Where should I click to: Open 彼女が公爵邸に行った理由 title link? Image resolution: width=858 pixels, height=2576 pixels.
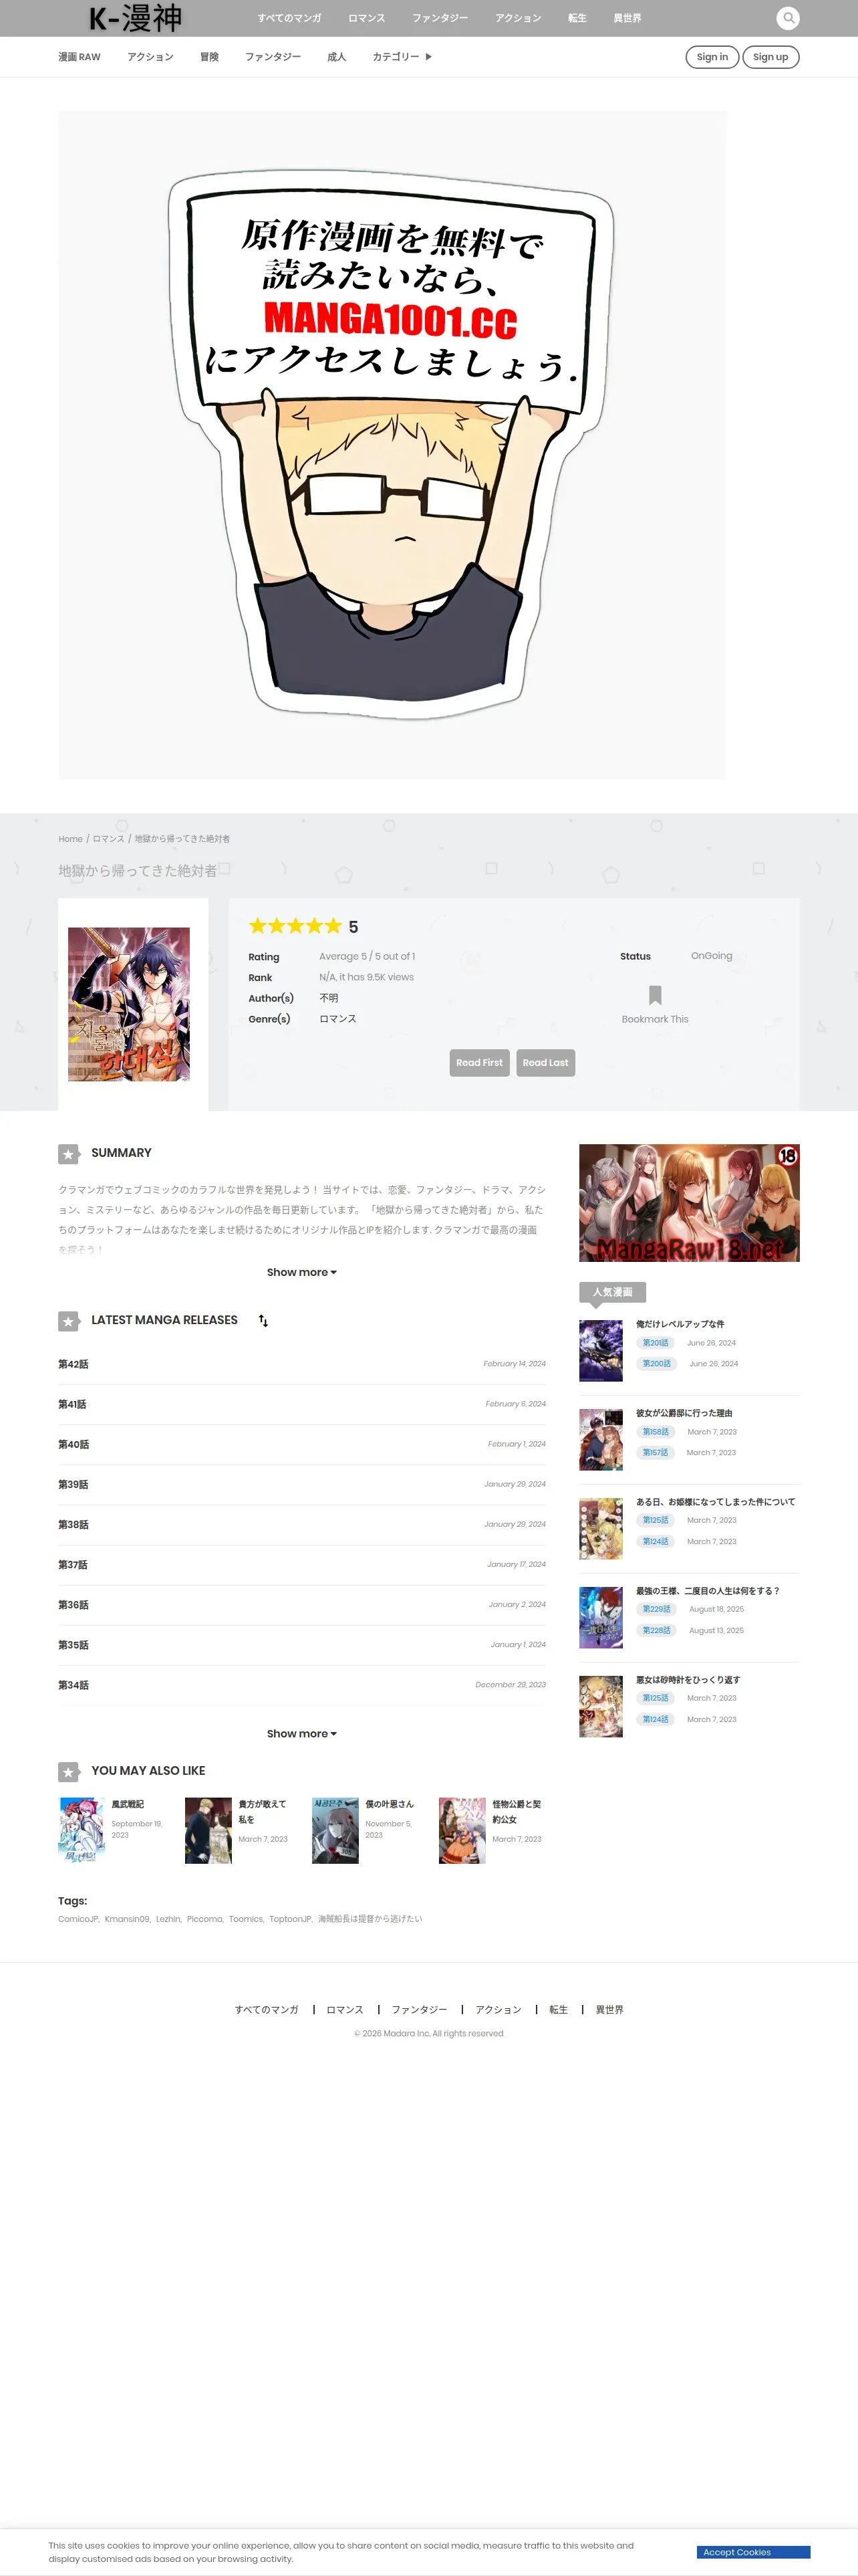[684, 1413]
